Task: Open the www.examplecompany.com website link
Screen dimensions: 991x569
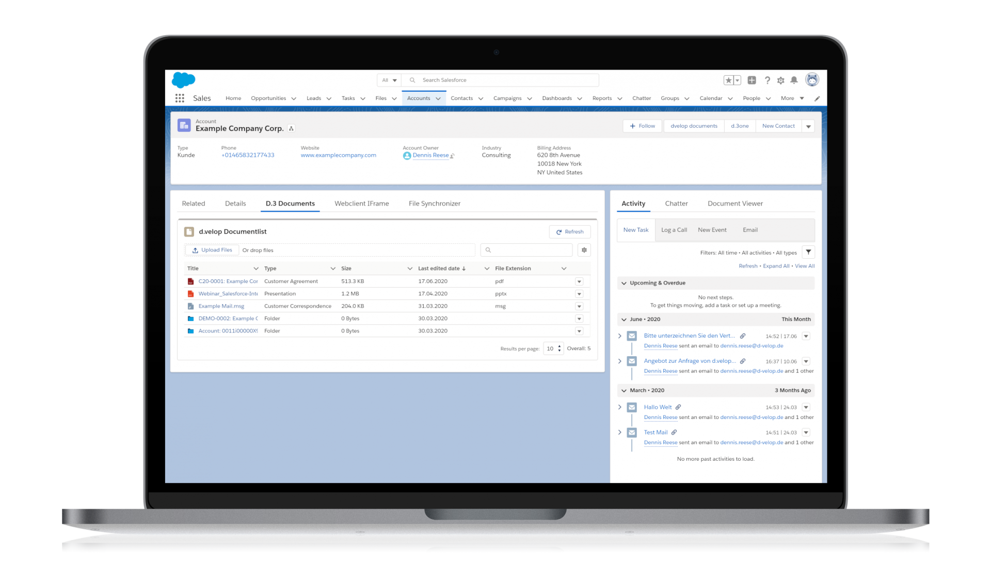Action: coord(339,155)
